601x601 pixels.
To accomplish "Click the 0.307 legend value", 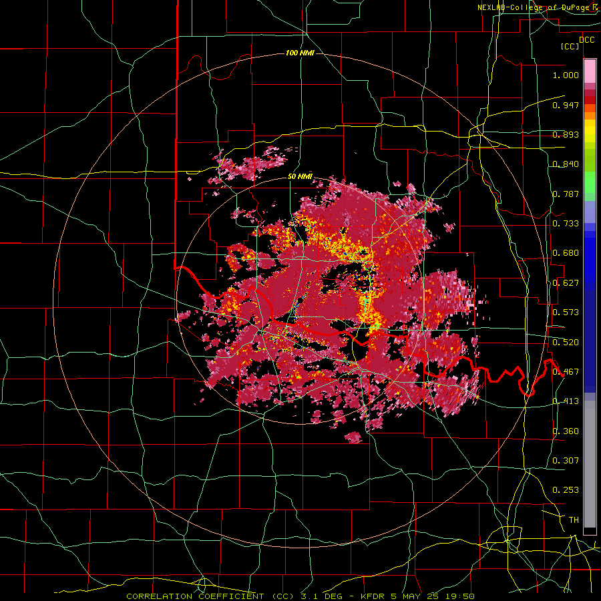I will (566, 460).
